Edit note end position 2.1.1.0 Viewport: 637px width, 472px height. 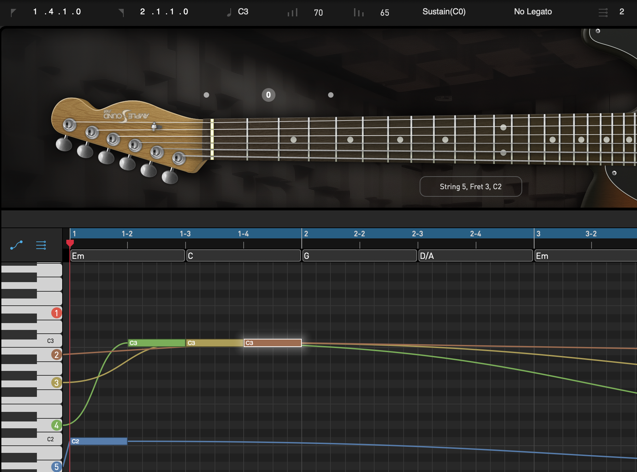click(164, 12)
